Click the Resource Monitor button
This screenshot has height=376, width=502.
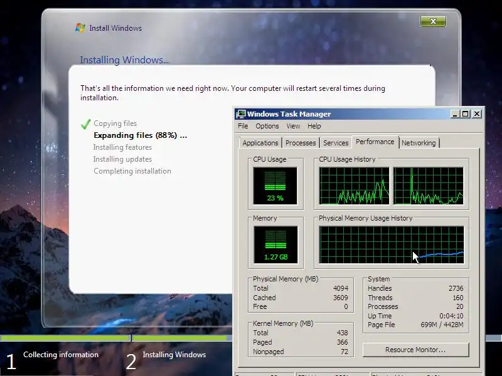(x=415, y=350)
